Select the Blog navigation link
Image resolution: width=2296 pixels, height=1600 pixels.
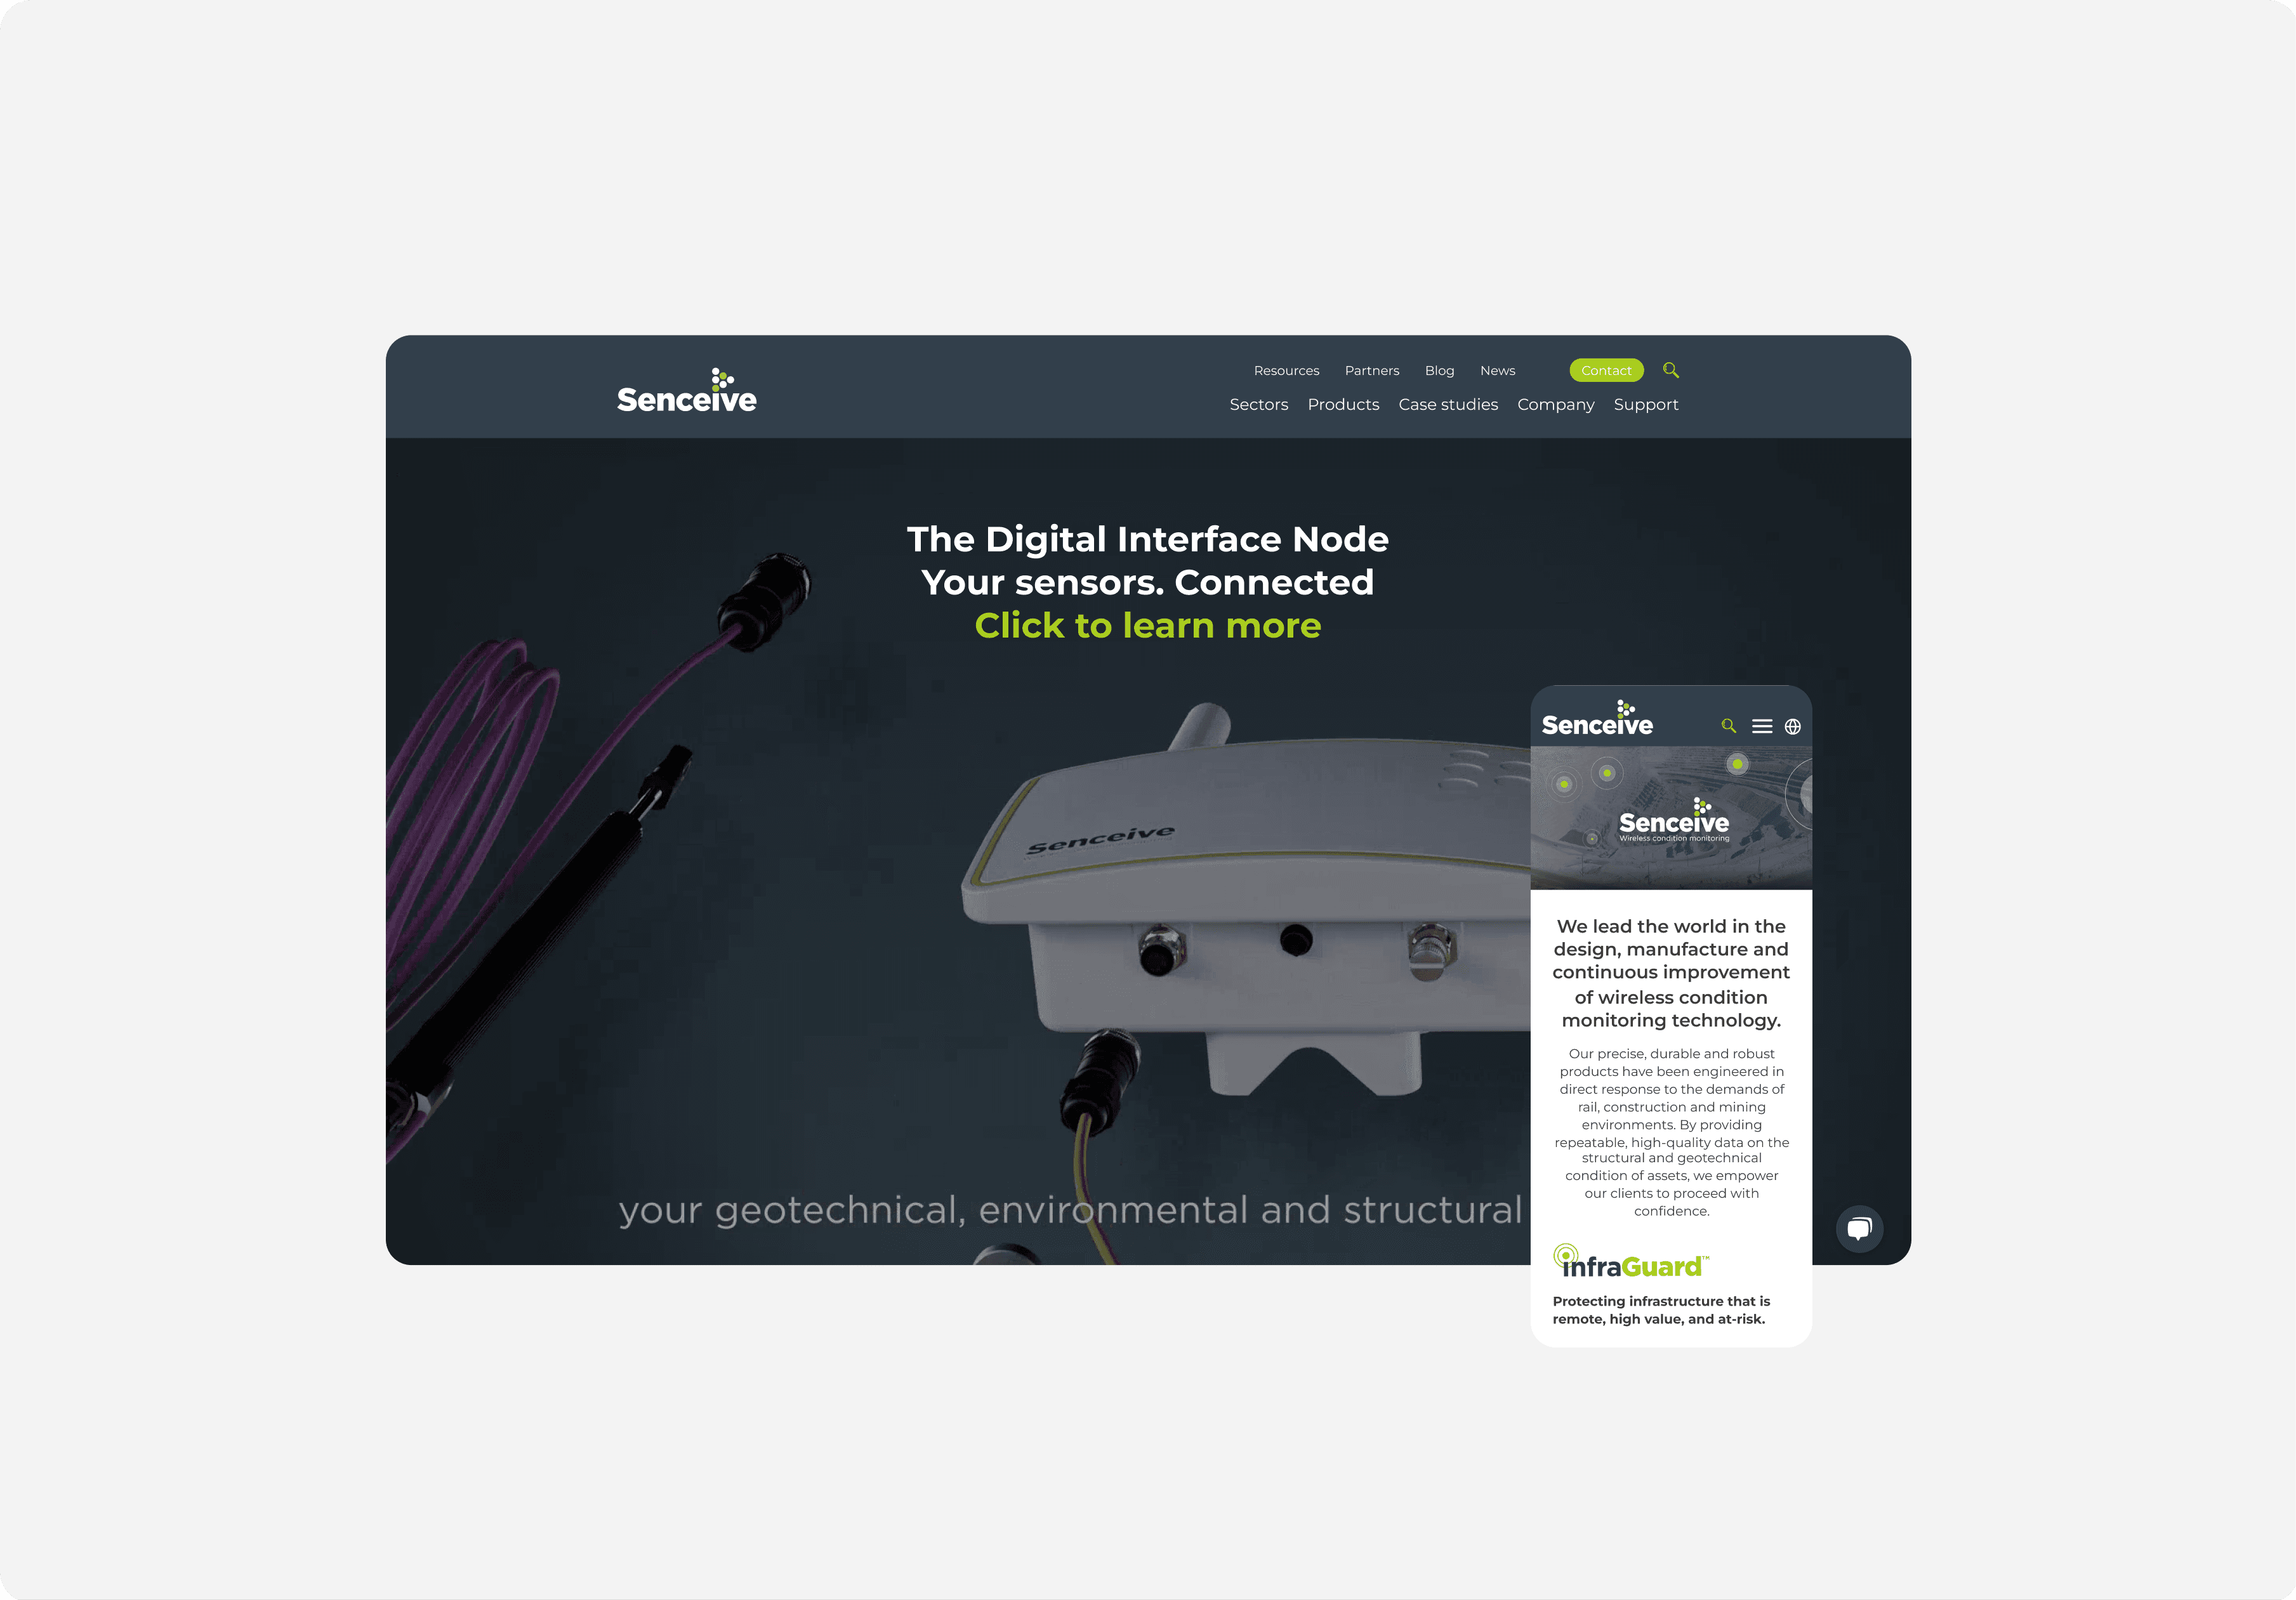[x=1439, y=370]
